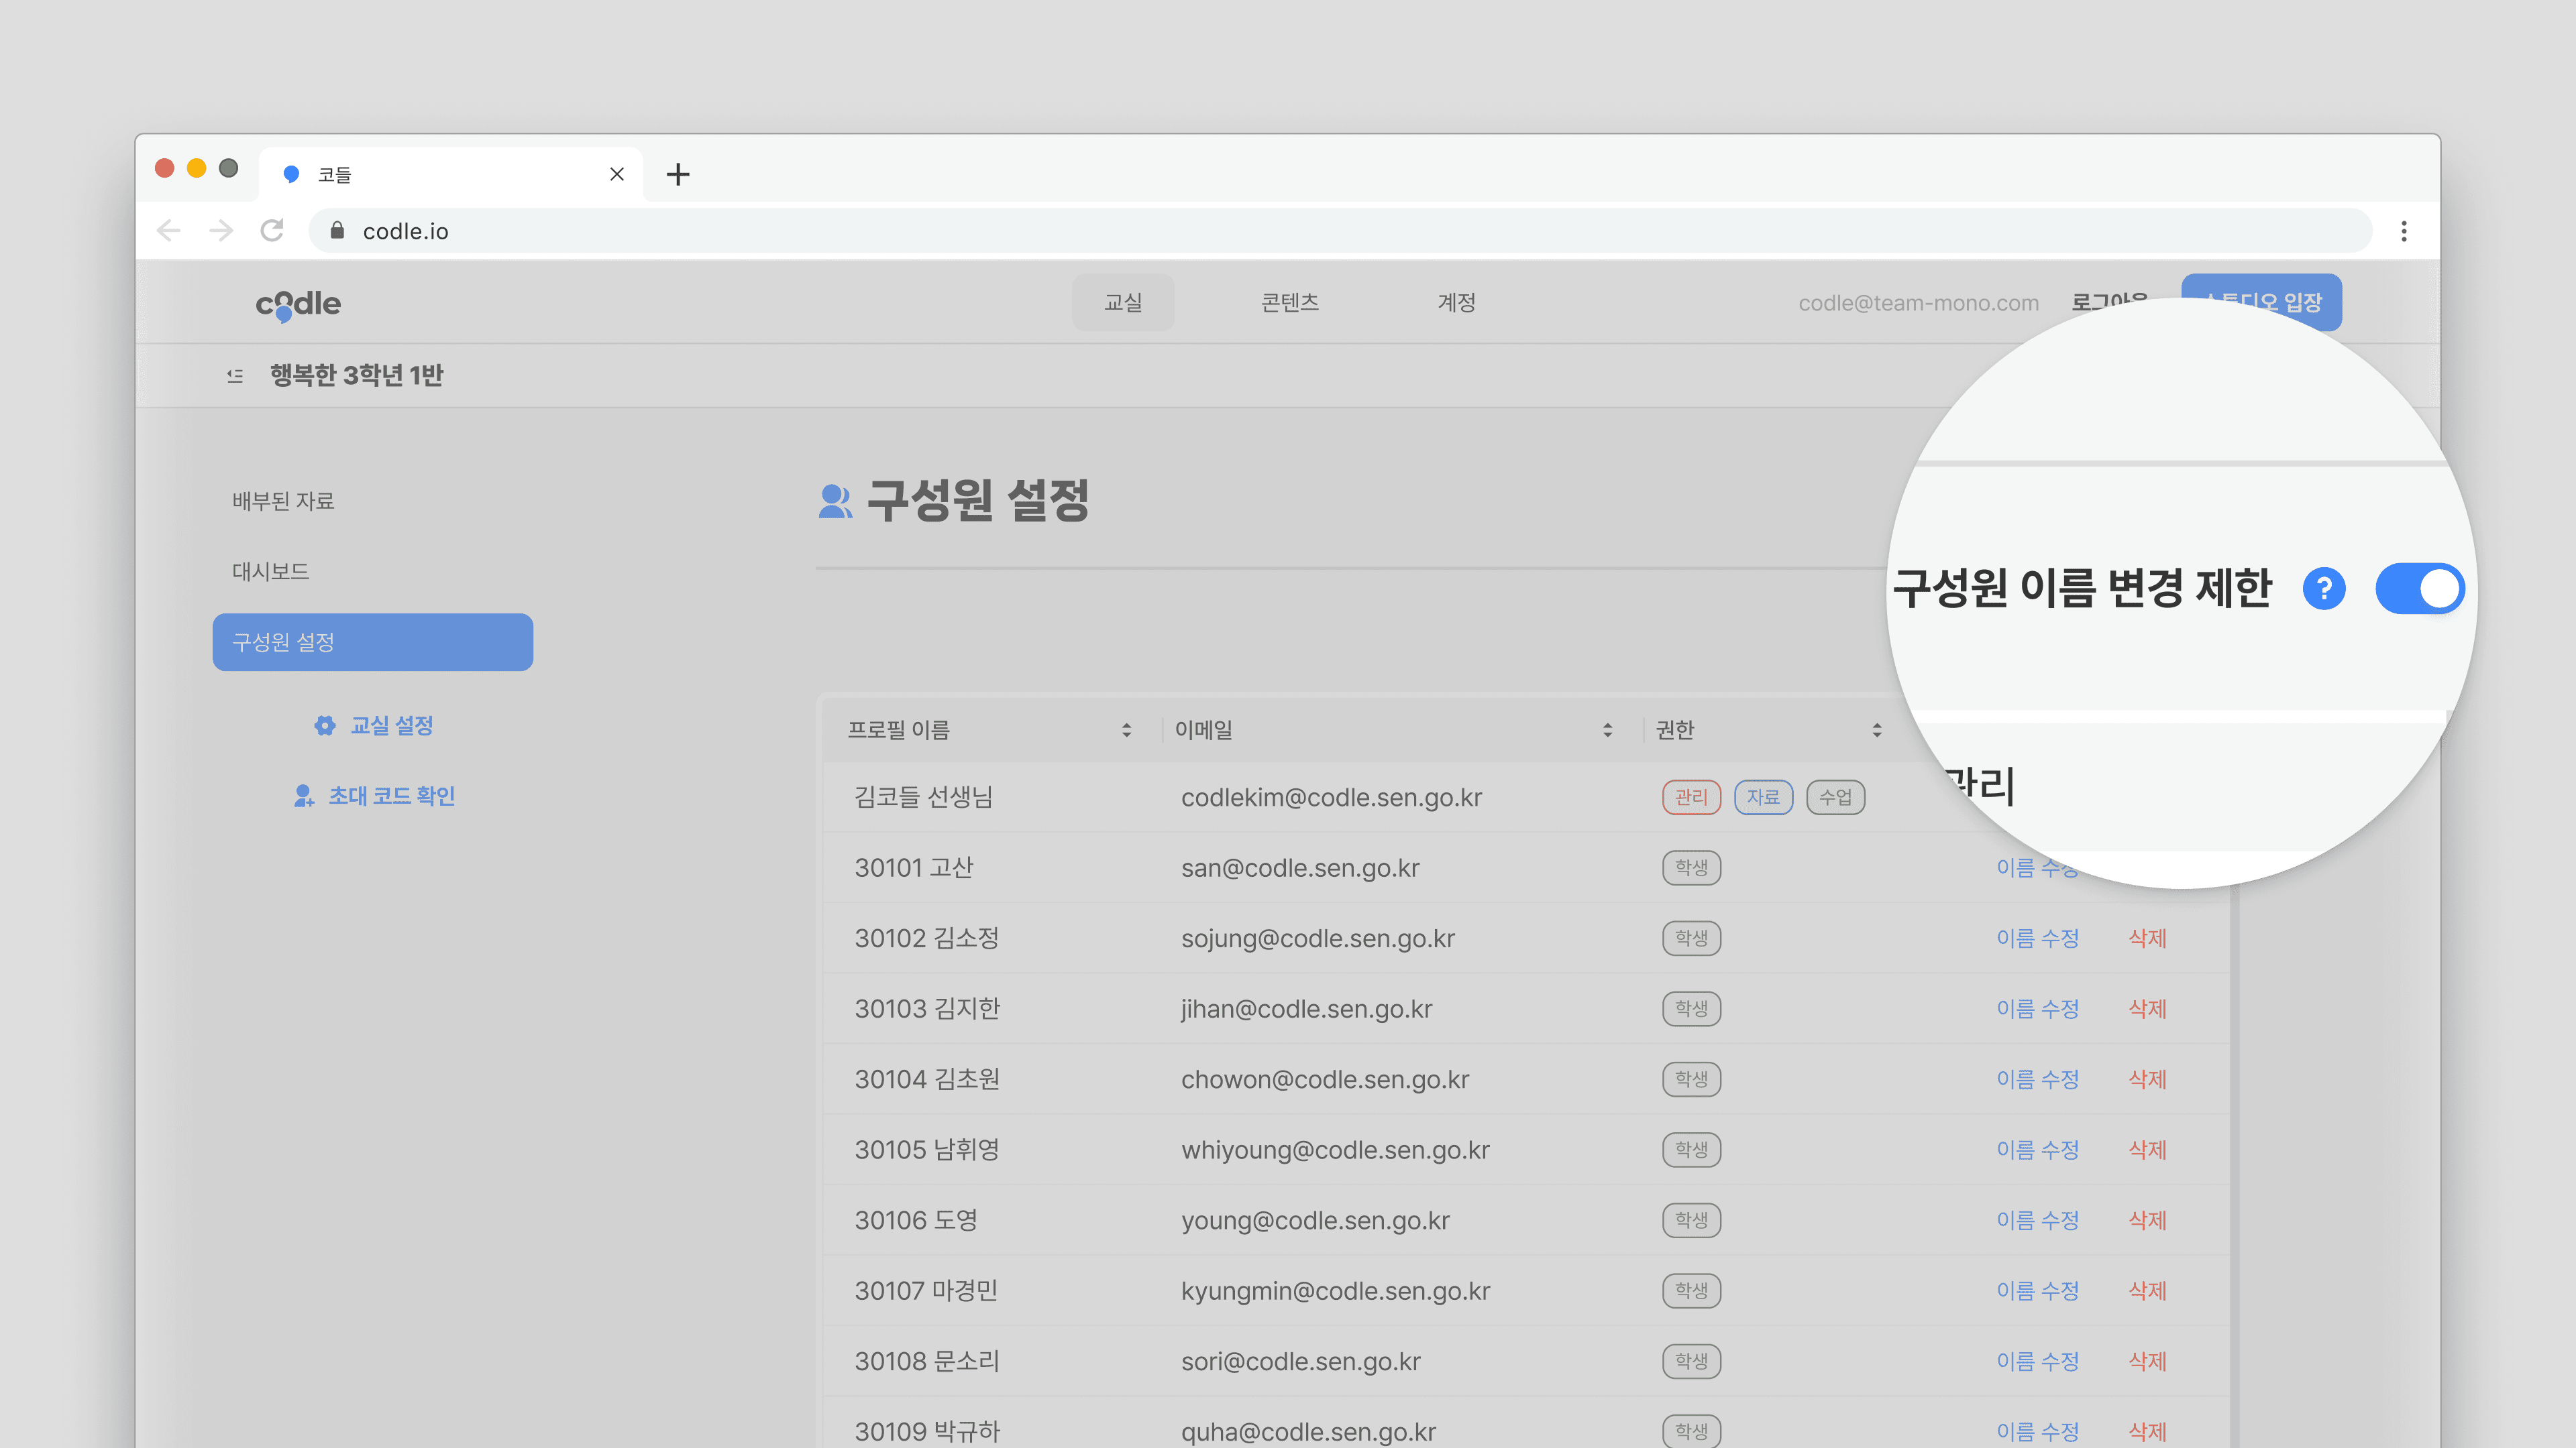
Task: Sort by 이메일 column arrows
Action: (x=1607, y=731)
